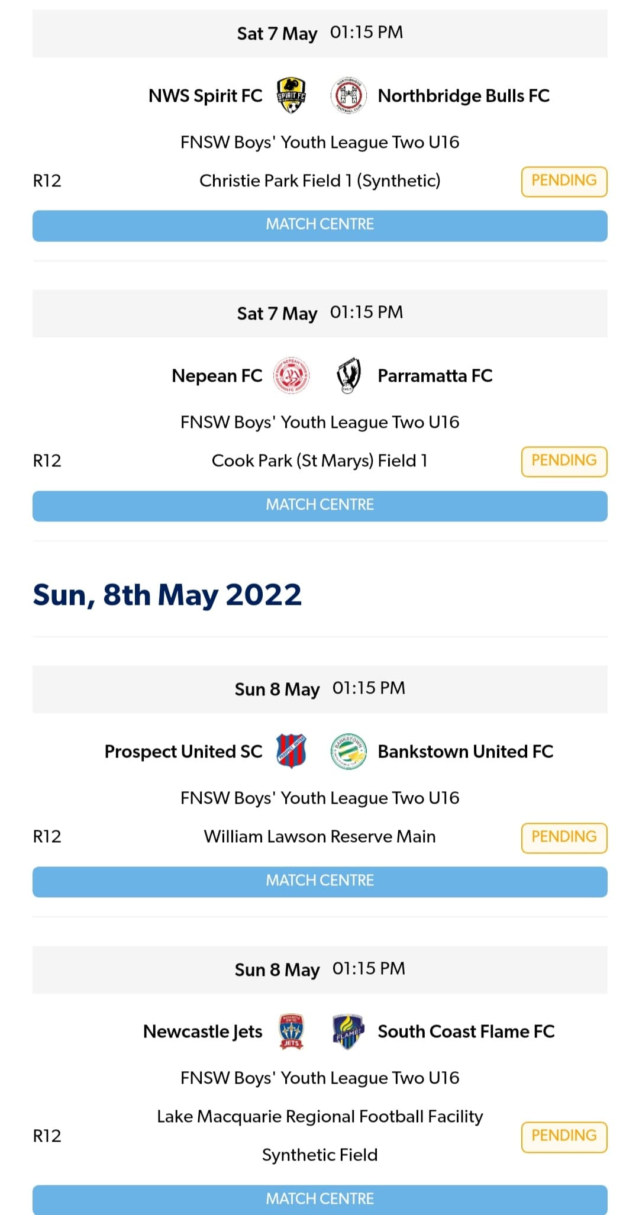Click the Northbridge Bulls FC crest
This screenshot has width=639, height=1215.
coord(348,95)
